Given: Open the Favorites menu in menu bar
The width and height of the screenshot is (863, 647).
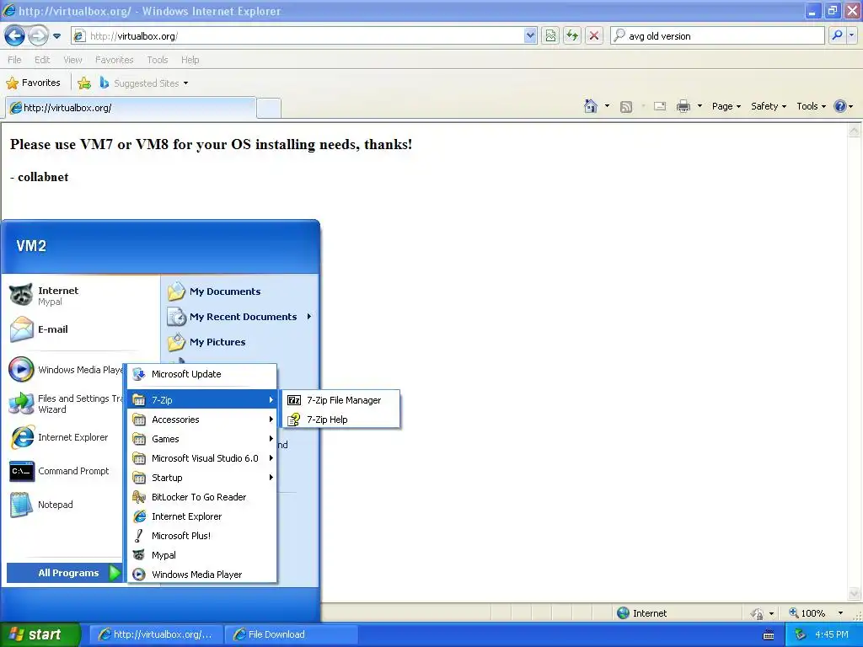Looking at the screenshot, I should pos(114,60).
